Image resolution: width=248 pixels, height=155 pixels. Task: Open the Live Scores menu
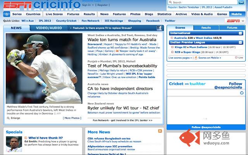point(54,14)
